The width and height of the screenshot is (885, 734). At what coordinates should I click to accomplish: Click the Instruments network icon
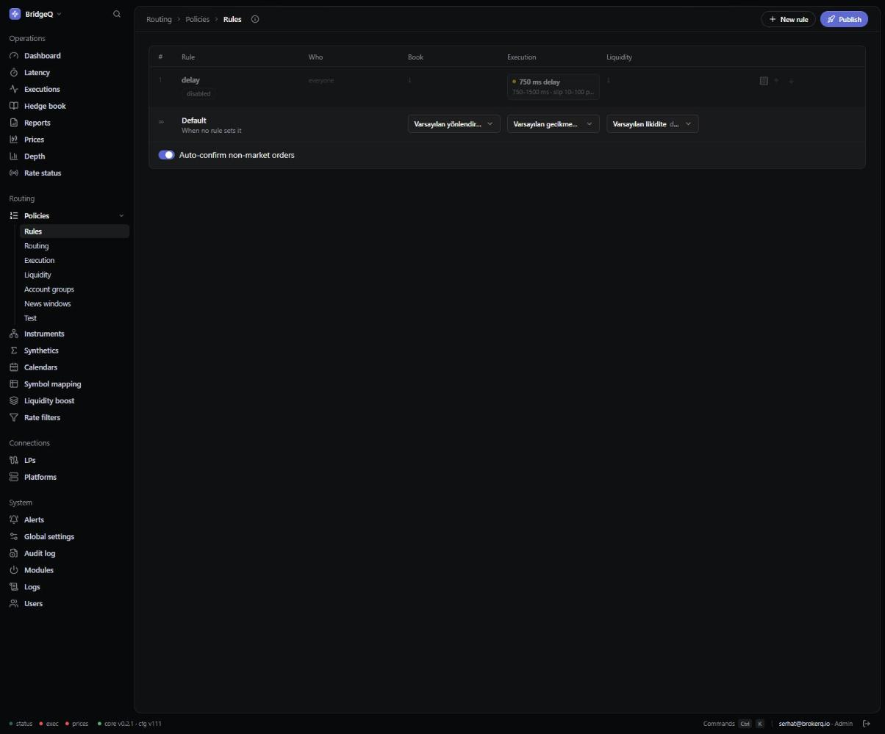[x=14, y=334]
